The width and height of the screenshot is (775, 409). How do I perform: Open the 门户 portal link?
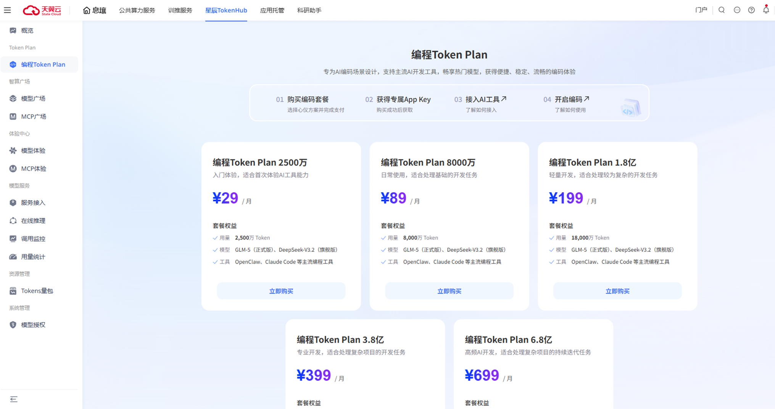(701, 10)
